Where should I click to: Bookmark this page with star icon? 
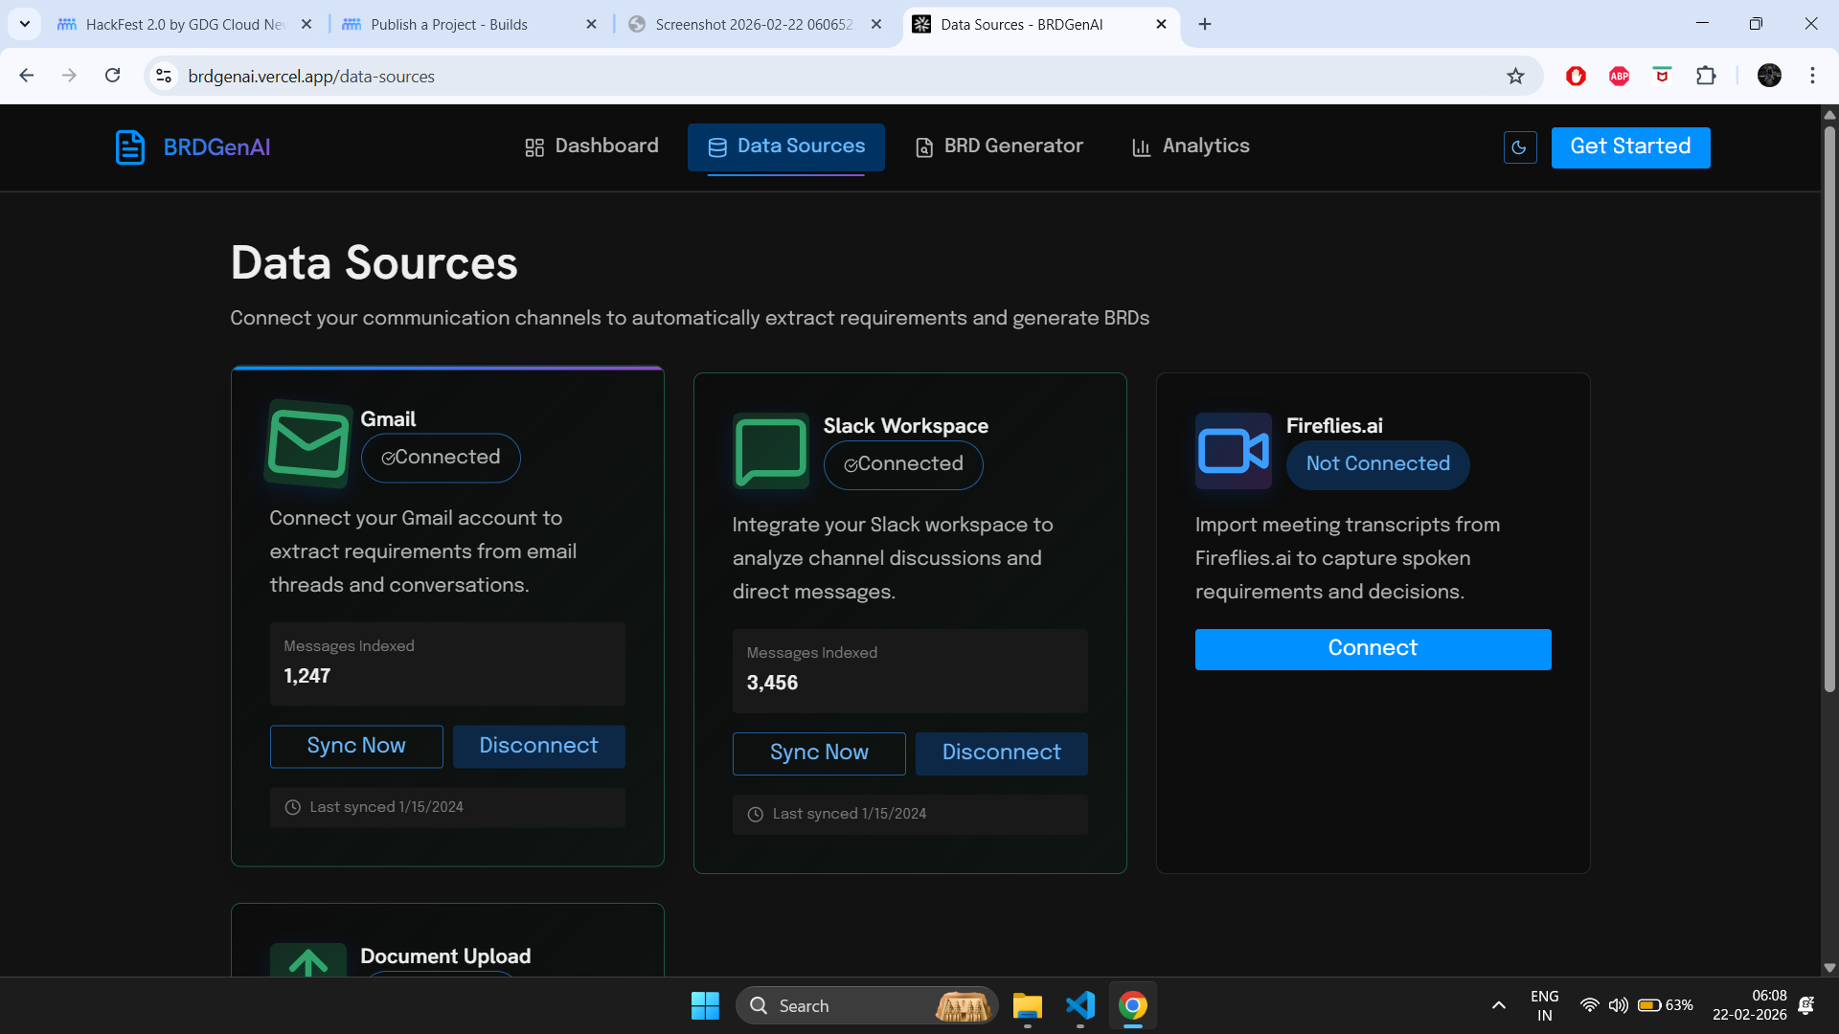point(1515,76)
